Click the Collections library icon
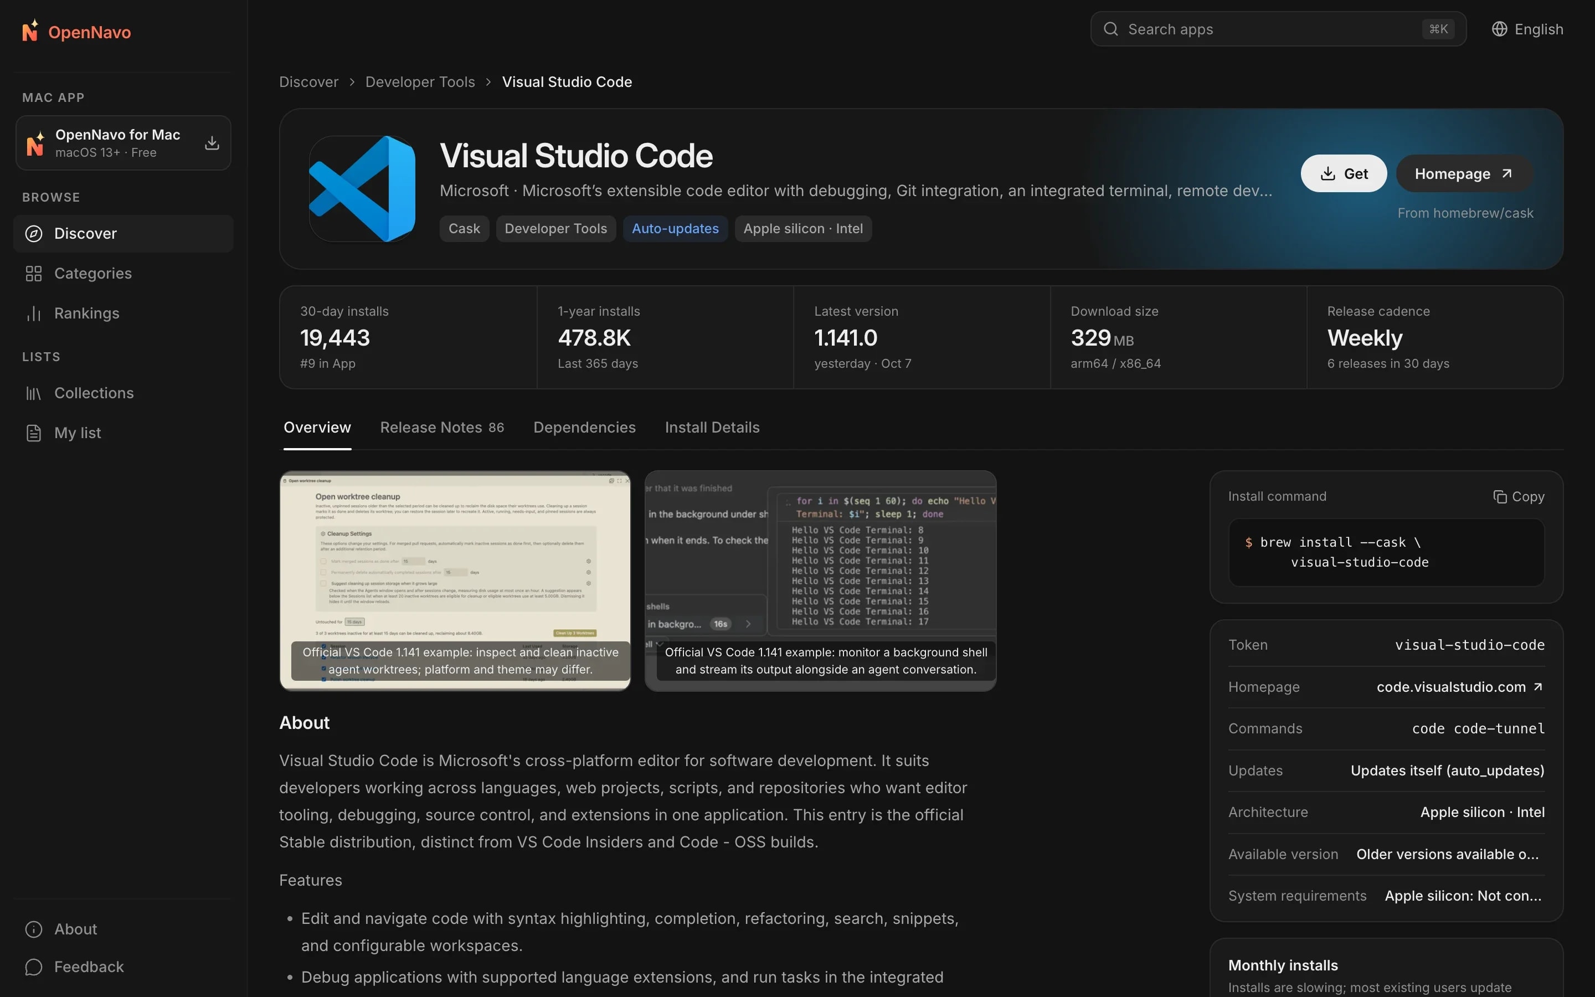 34,393
